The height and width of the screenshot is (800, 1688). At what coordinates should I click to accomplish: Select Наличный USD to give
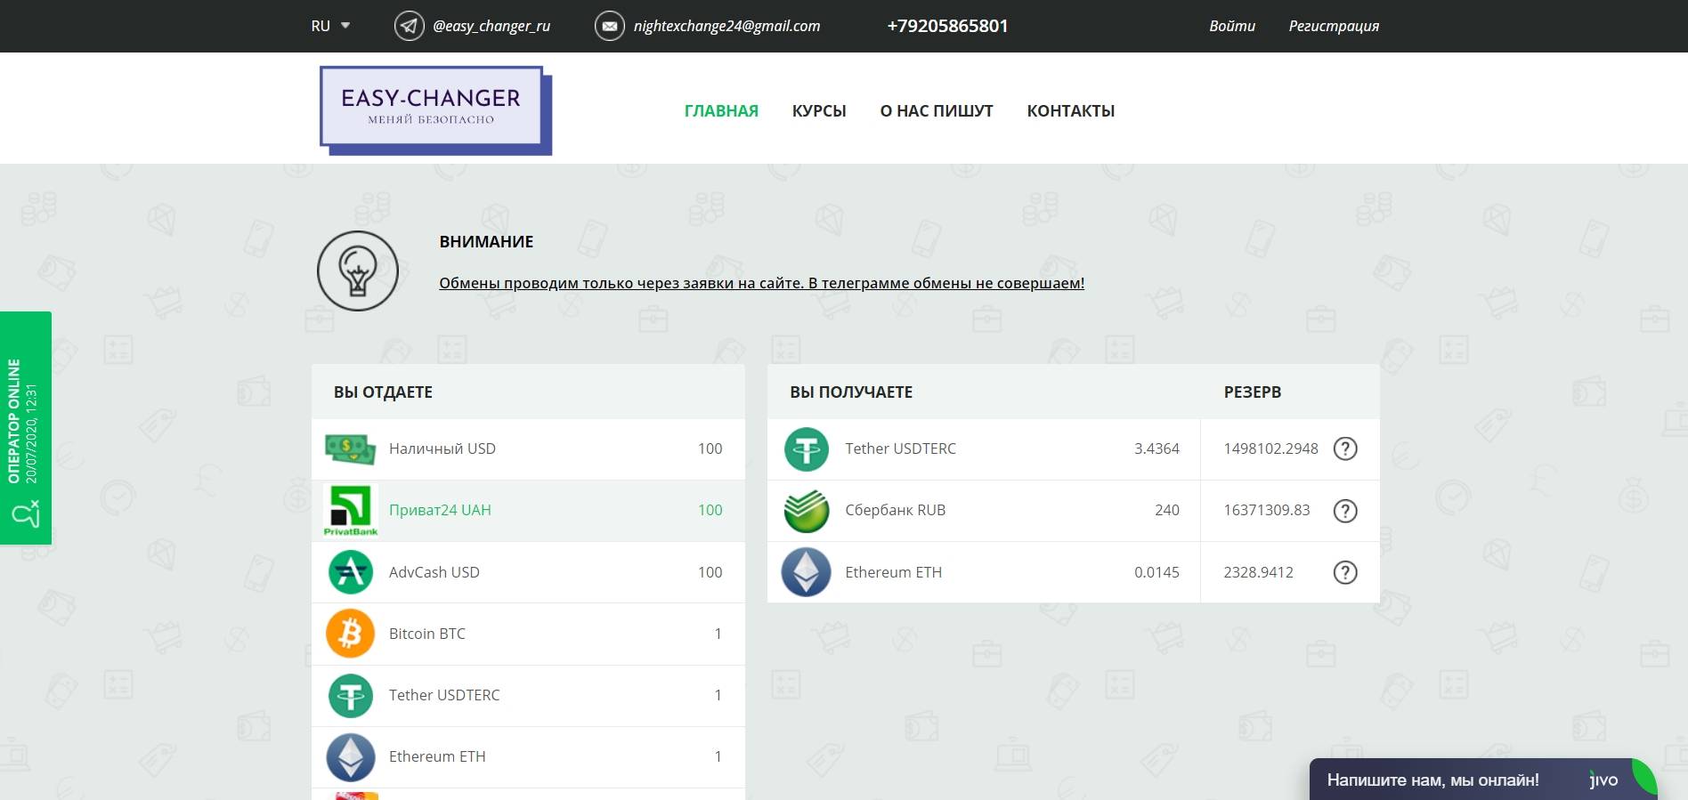tap(528, 448)
